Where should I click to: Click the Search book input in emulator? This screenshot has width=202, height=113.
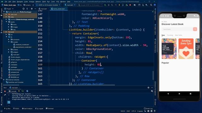pos(177,29)
